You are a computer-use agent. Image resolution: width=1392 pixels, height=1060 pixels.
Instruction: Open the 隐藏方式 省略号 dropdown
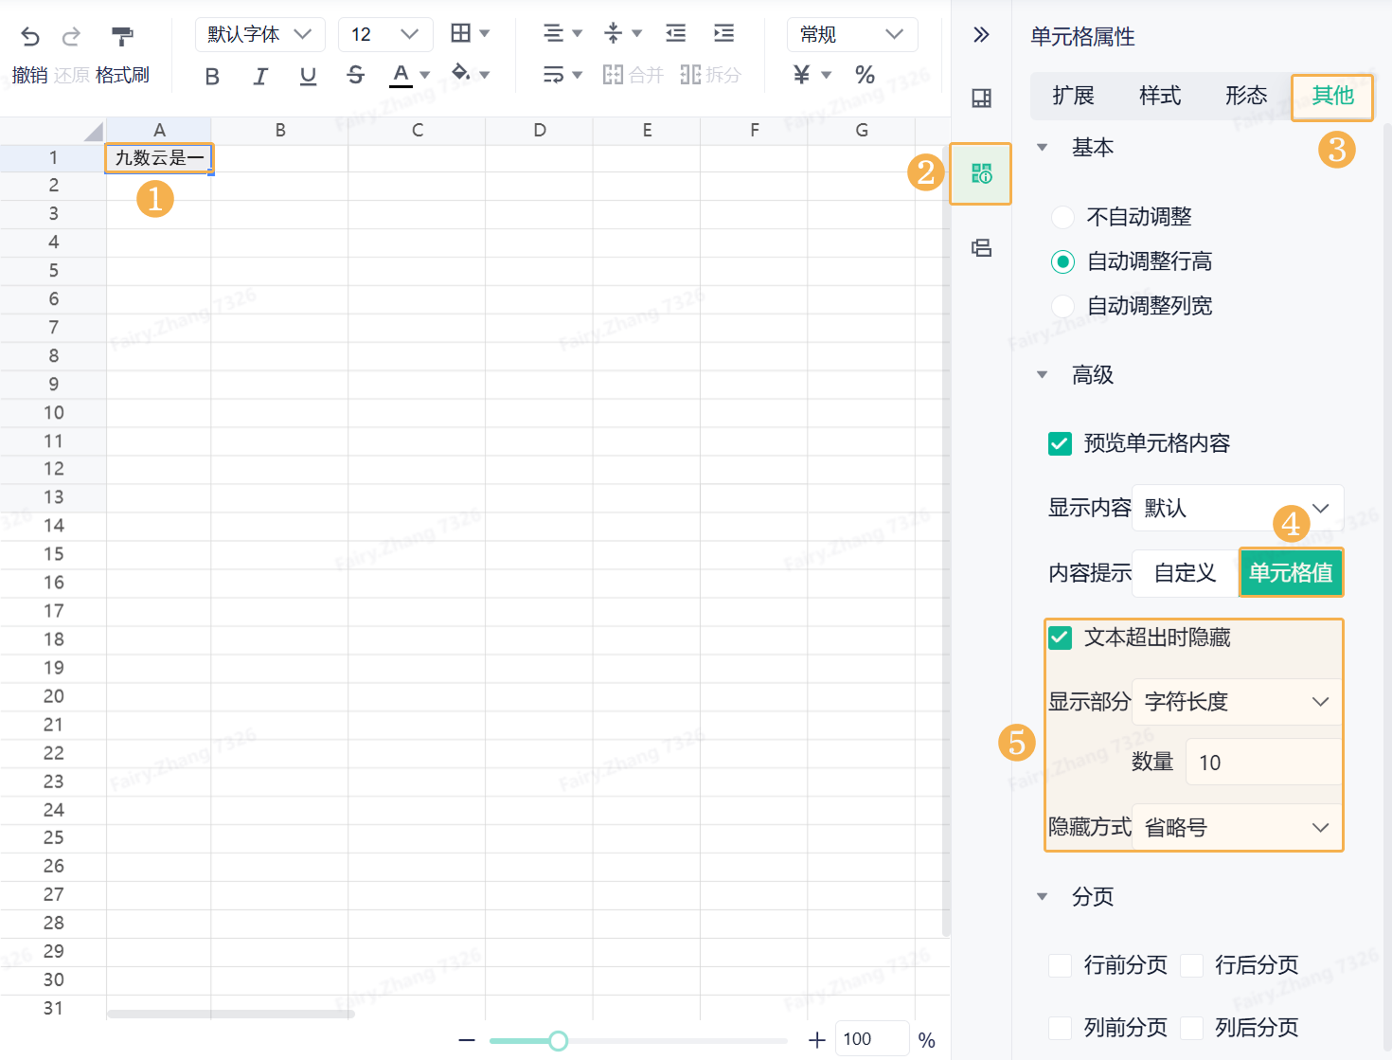[1238, 828]
